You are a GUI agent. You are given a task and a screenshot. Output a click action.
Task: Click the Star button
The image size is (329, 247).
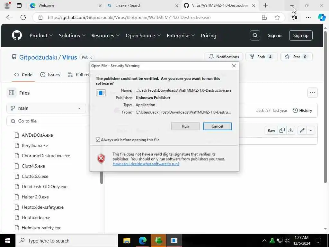(x=297, y=57)
